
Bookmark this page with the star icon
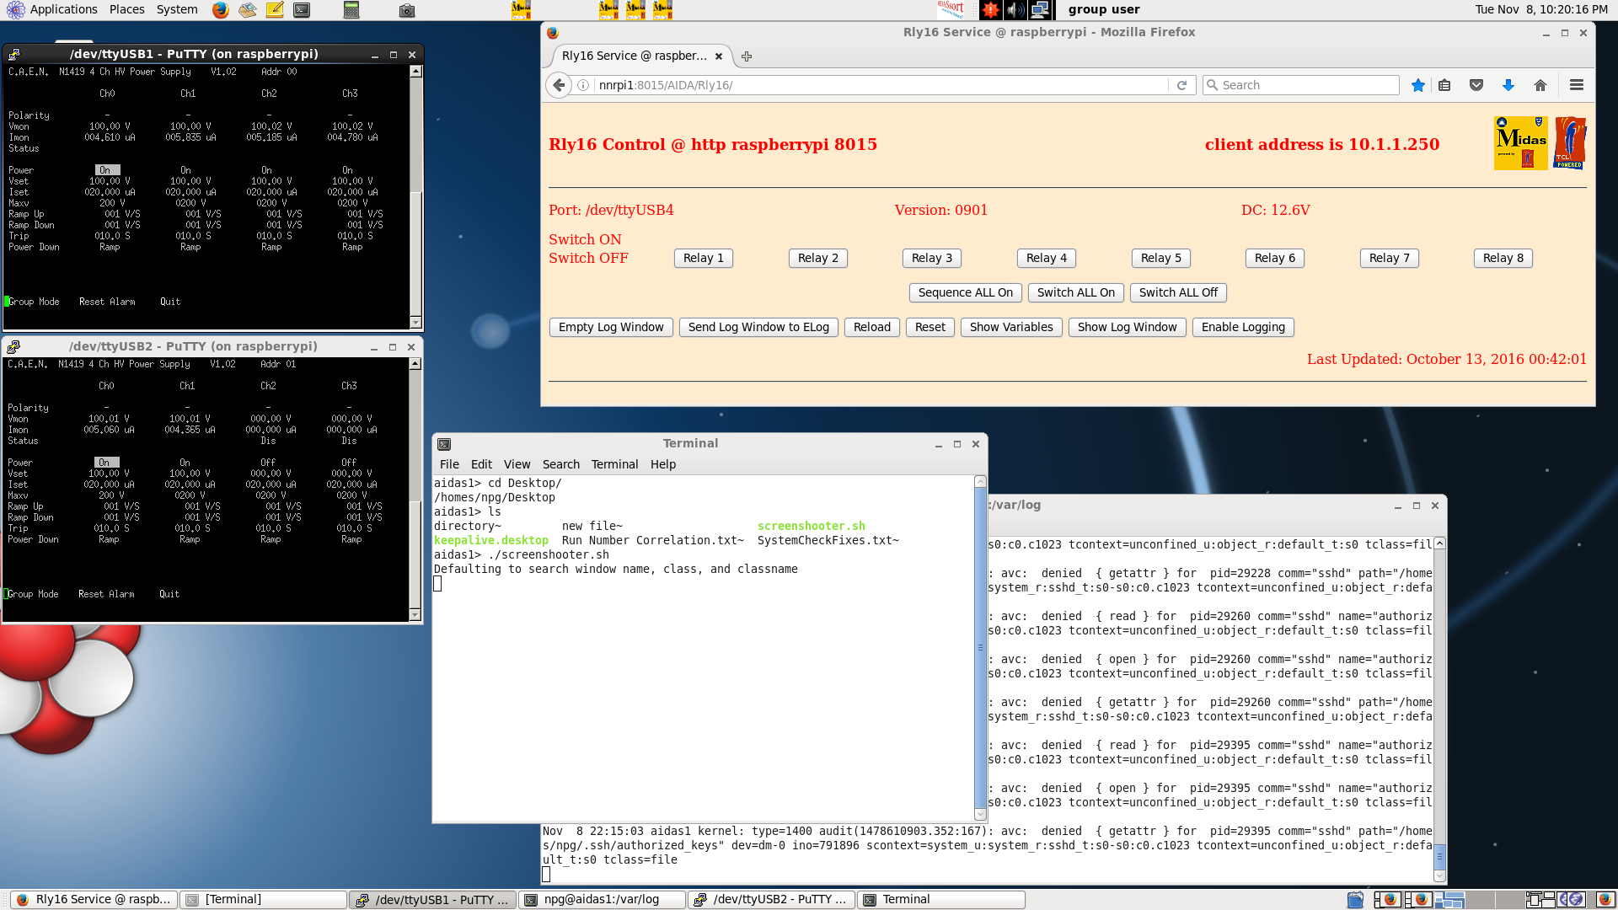[1418, 85]
